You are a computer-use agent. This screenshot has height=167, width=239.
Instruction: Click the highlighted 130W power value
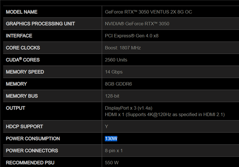(111, 138)
